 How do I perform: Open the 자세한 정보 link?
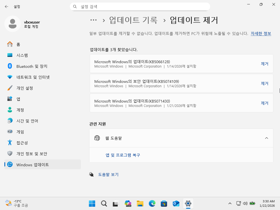[x=261, y=33]
